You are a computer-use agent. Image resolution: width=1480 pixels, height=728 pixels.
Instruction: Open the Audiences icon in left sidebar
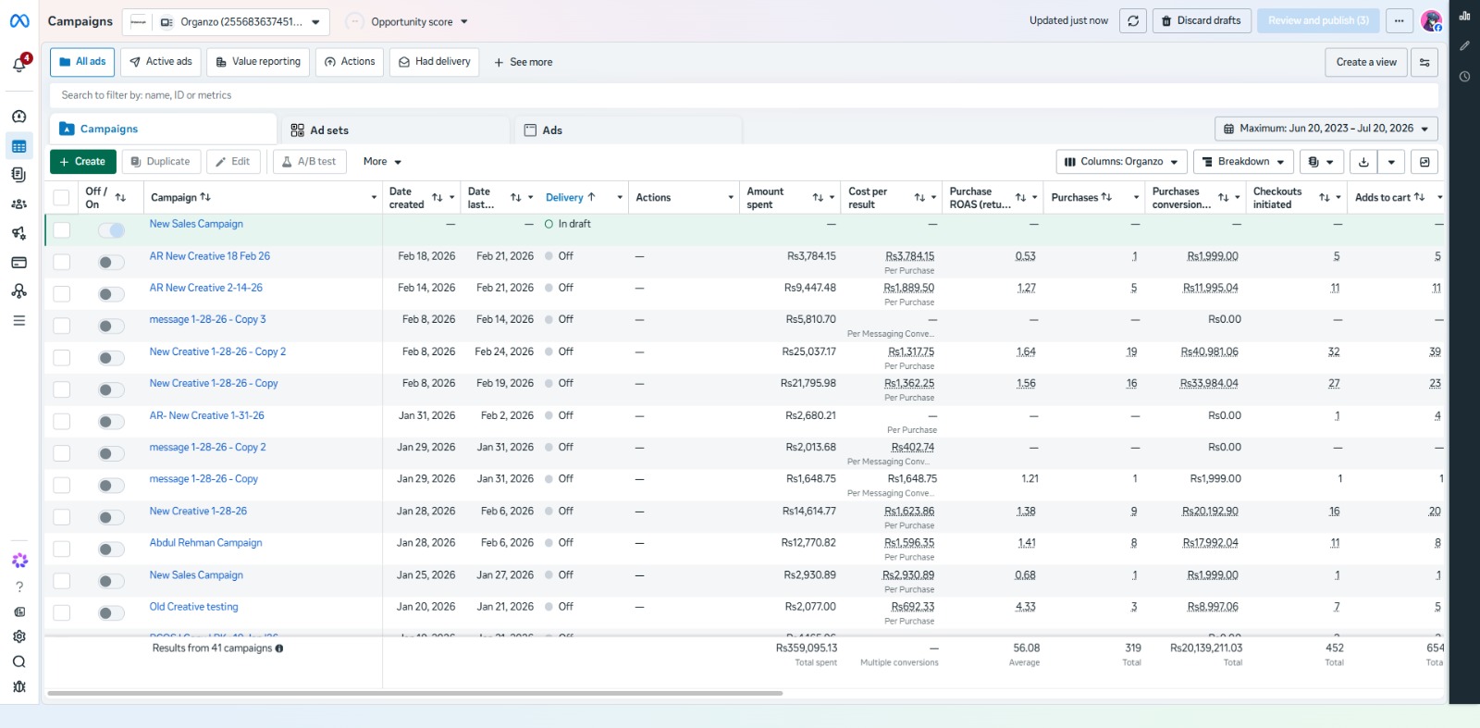click(18, 204)
